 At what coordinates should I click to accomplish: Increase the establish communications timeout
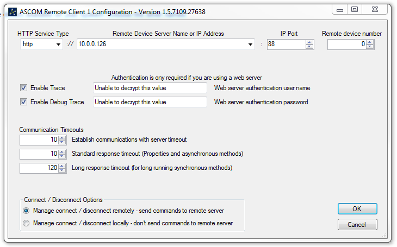click(62, 137)
